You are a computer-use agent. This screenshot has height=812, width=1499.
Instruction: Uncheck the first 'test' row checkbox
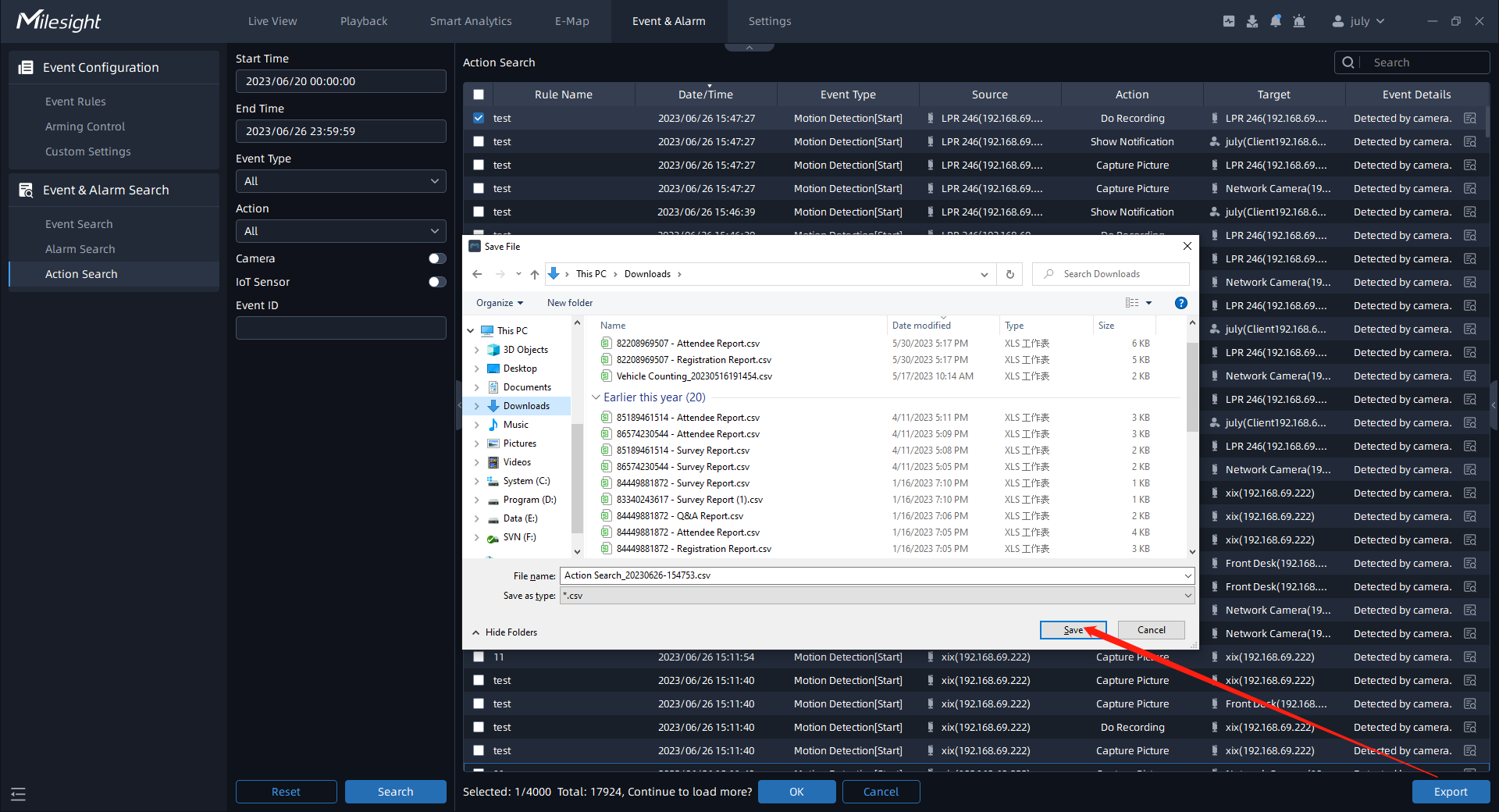click(x=479, y=118)
